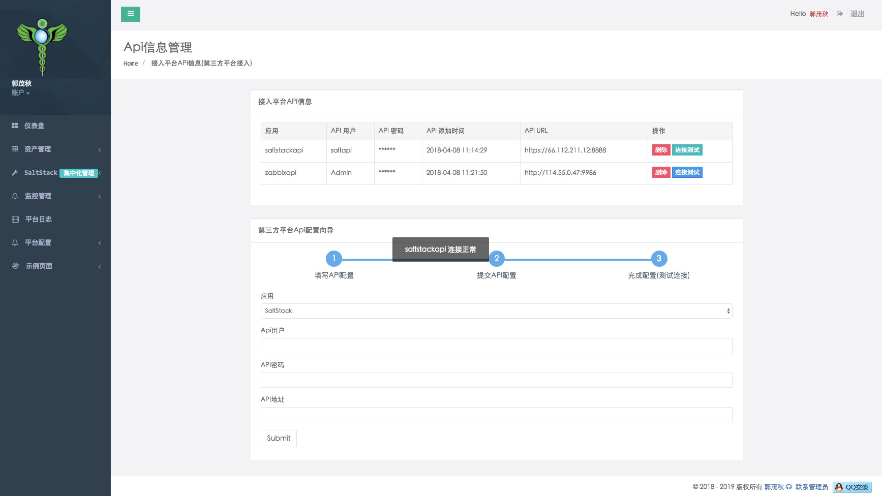The image size is (882, 496).
Task: Open 仪表盘 dashboard from sidebar
Action: click(x=34, y=126)
